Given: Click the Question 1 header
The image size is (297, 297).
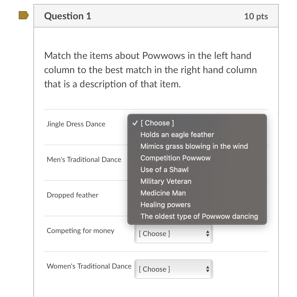Looking at the screenshot, I should 67,16.
